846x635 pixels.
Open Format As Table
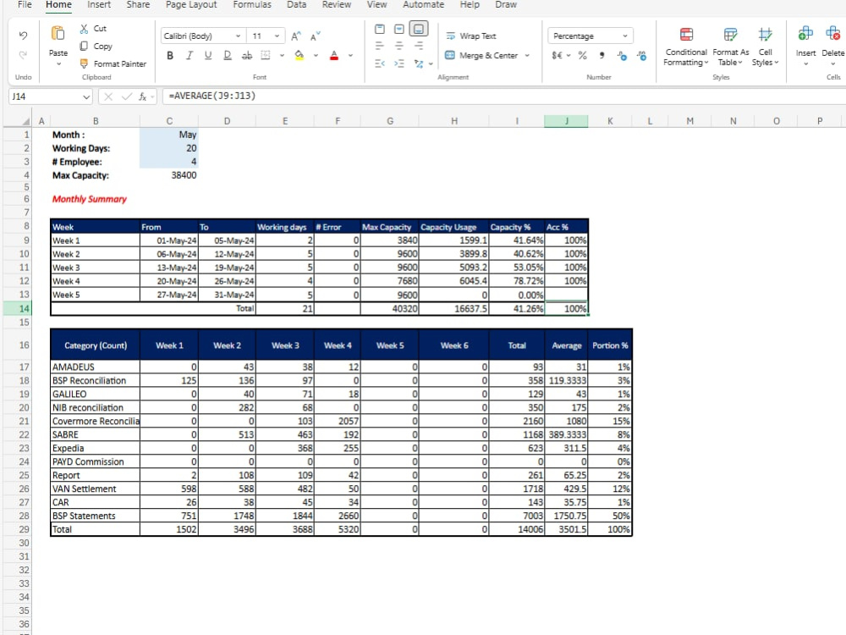(731, 47)
